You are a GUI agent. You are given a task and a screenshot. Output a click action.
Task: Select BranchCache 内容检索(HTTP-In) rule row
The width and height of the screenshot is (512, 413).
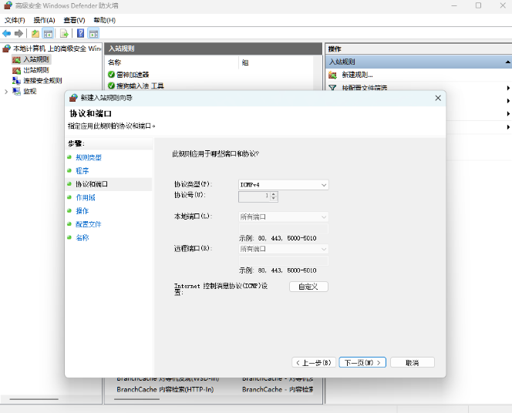click(209, 390)
